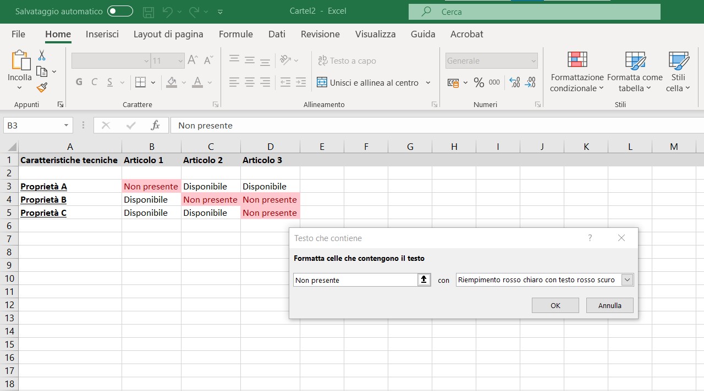Click the Annulla button
The height and width of the screenshot is (391, 704).
(x=609, y=305)
